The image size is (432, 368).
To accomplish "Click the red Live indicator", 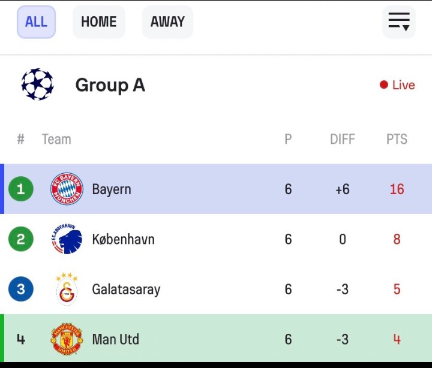I will click(x=397, y=85).
